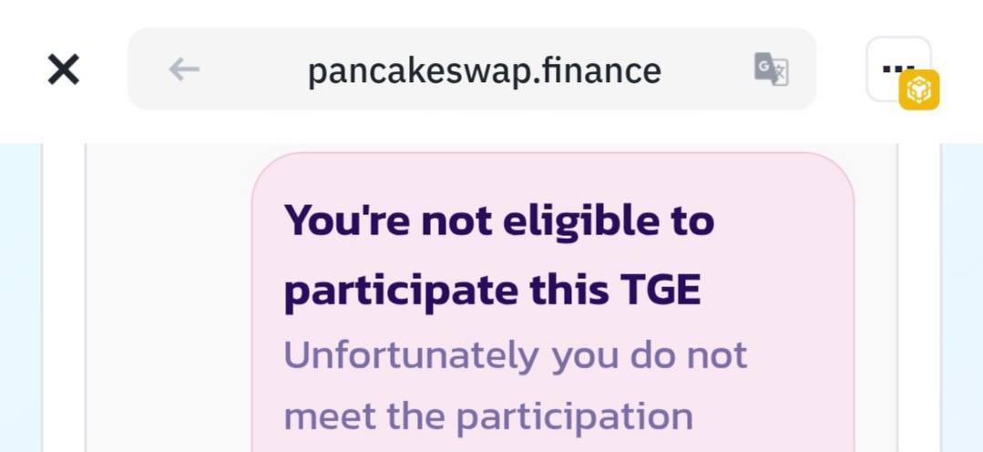Go back using the left arrow
Screen dimensions: 983x452
(x=184, y=69)
